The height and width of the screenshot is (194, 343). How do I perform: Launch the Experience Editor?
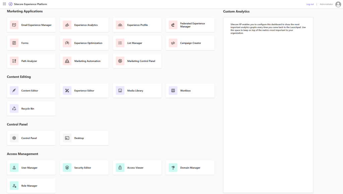click(84, 90)
